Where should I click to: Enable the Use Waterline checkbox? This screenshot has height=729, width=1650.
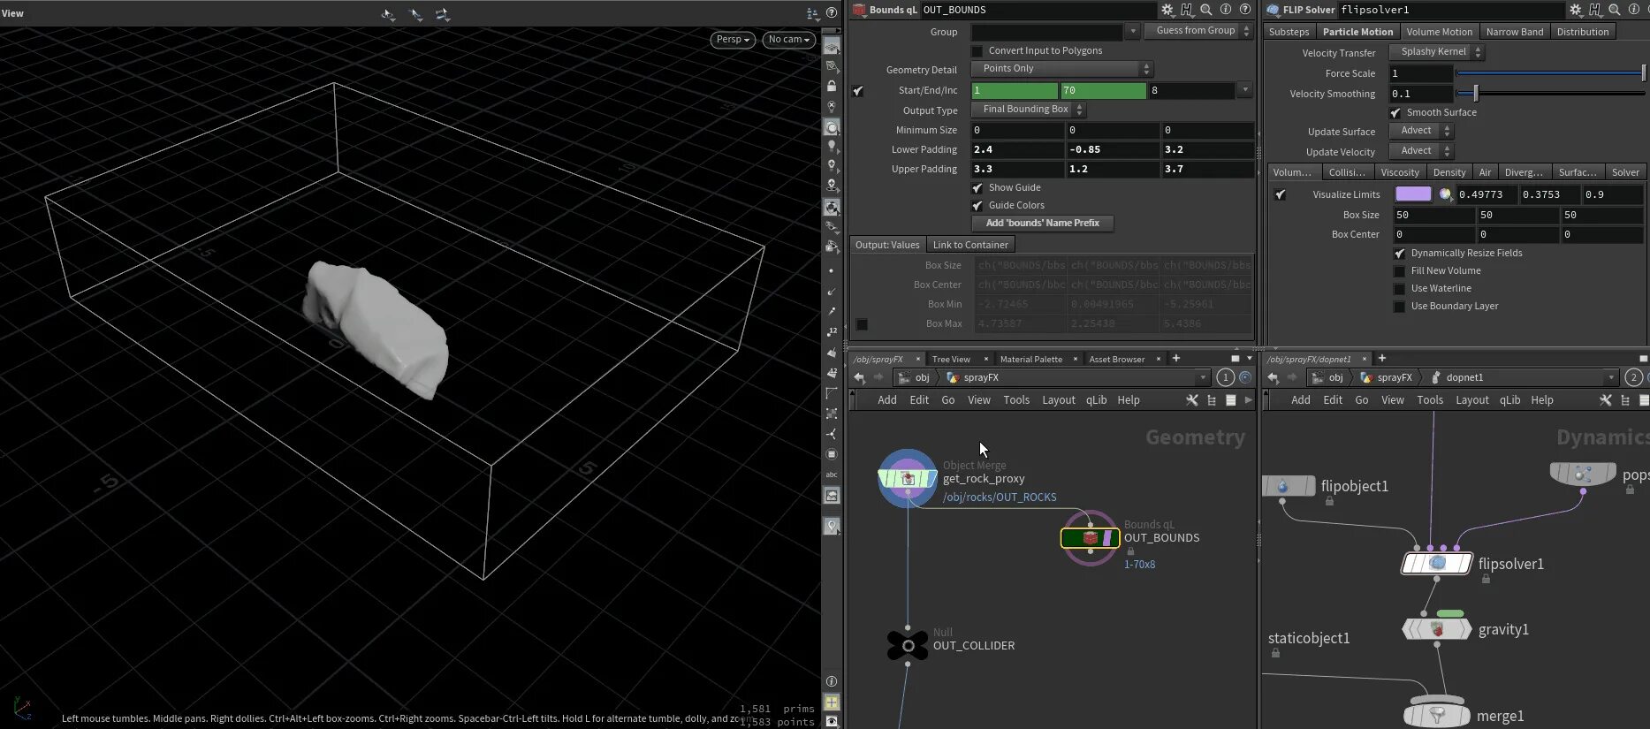pos(1399,289)
